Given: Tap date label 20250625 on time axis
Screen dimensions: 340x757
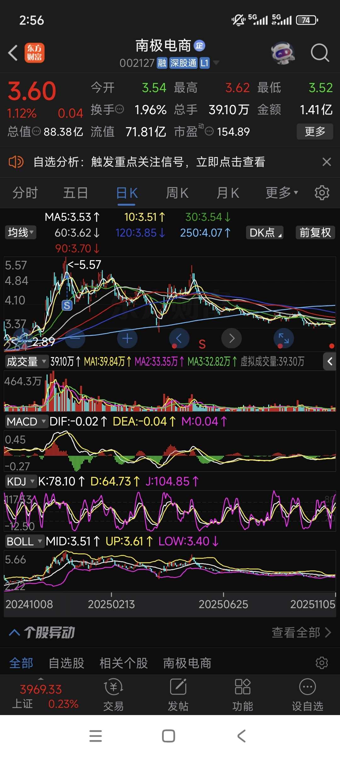Looking at the screenshot, I should 223,604.
